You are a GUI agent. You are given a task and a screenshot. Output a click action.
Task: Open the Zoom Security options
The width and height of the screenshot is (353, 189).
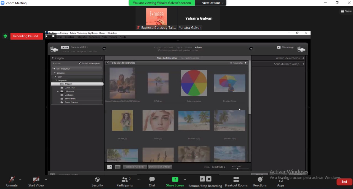[x=97, y=182]
